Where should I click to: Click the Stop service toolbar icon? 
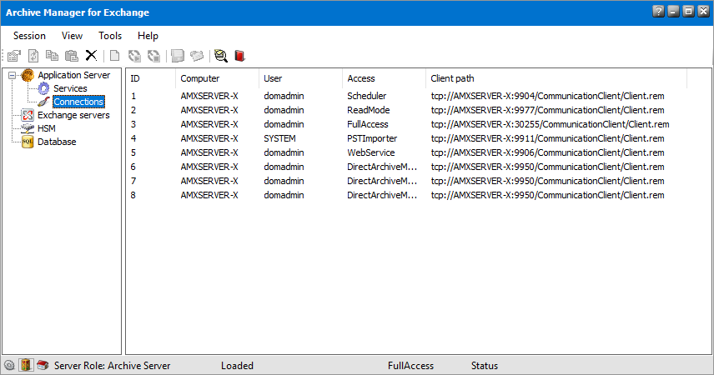154,56
